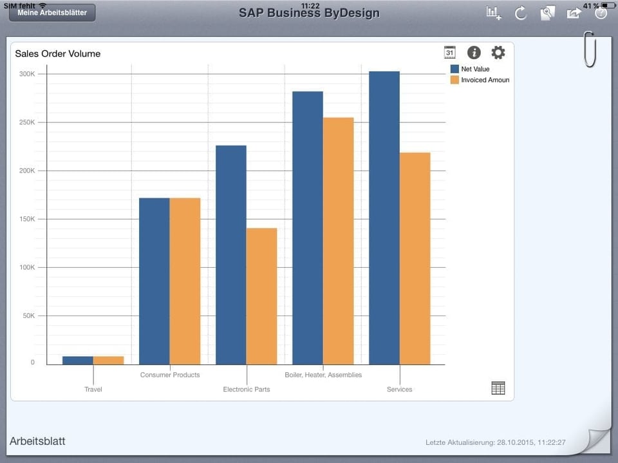Image resolution: width=618 pixels, height=463 pixels.
Task: Click the Arbeitsblatt worksheet title
Action: [37, 441]
